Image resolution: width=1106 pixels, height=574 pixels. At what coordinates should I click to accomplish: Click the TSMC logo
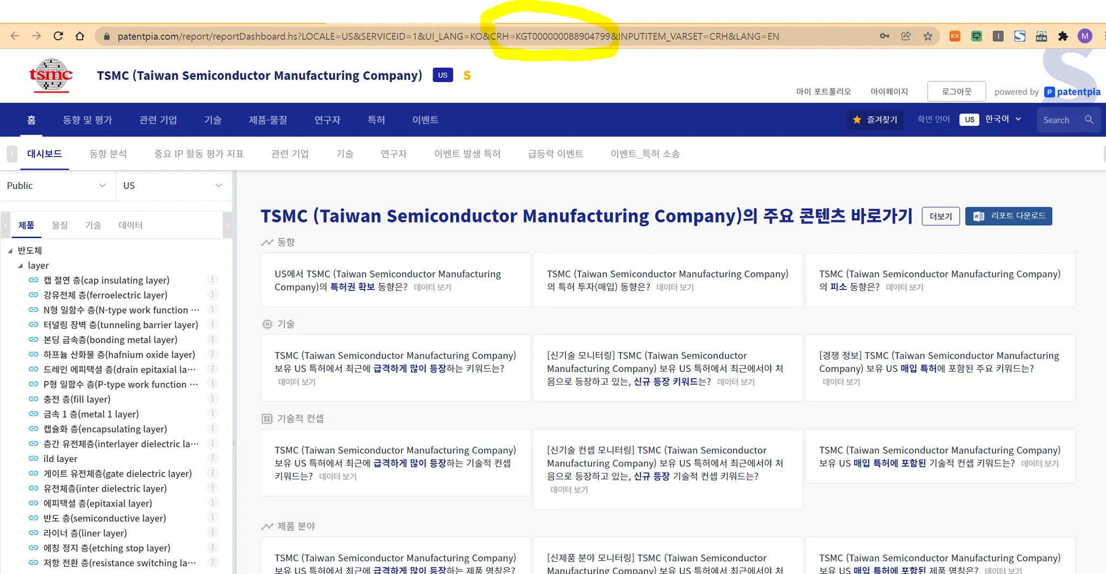[x=51, y=76]
